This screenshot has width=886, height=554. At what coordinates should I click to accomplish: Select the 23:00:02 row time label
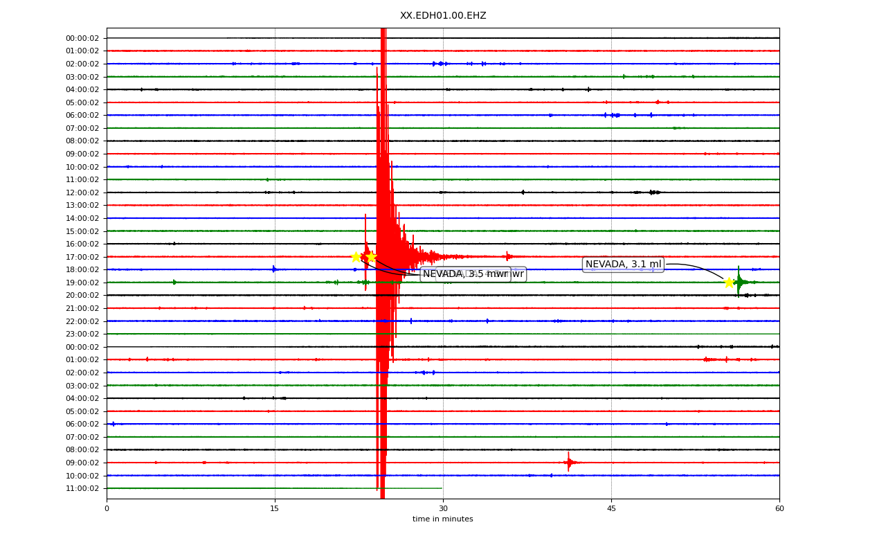[x=82, y=334]
